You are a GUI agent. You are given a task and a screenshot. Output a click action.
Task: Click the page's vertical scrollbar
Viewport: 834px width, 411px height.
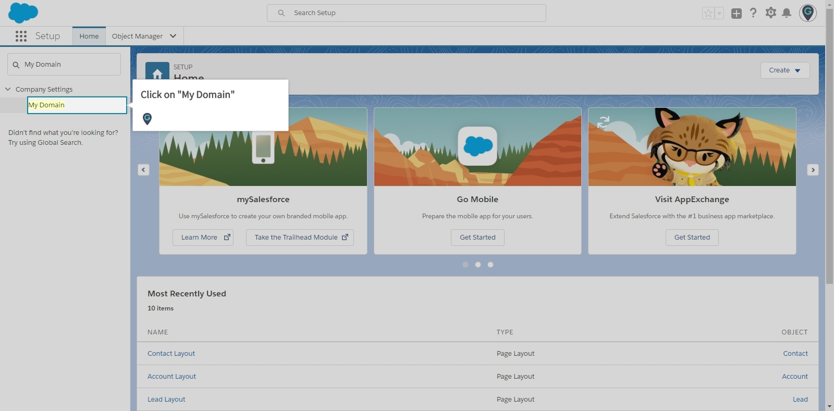coord(829,146)
